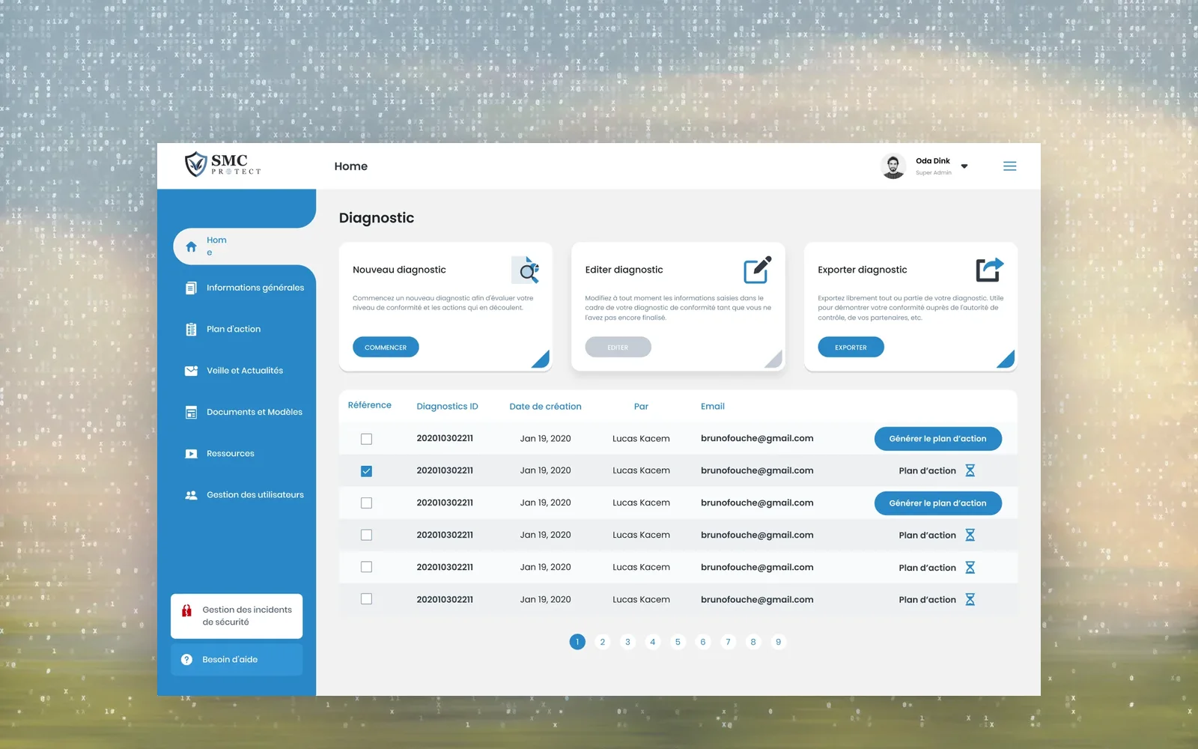Click the Nouveau diagnostic magnifier icon
This screenshot has height=749, width=1198.
coord(526,270)
